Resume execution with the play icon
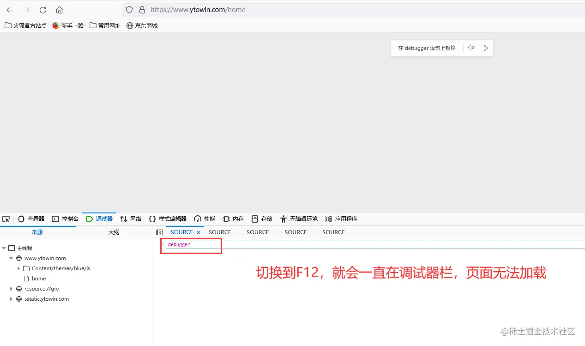 [x=486, y=48]
